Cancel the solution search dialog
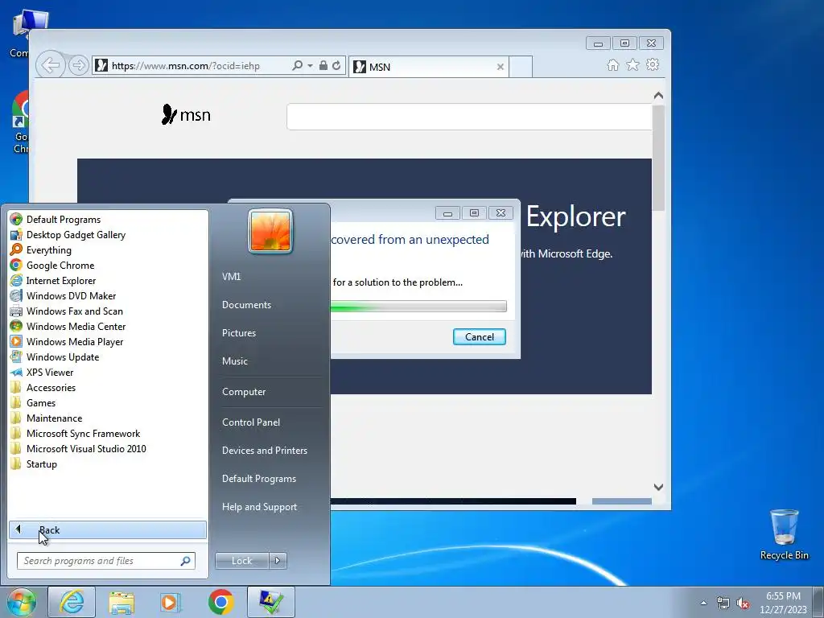Image resolution: width=824 pixels, height=618 pixels. pos(480,337)
